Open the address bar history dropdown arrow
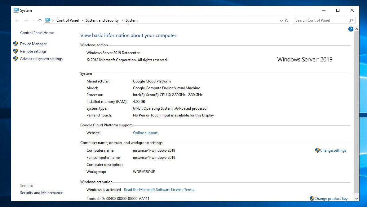The width and height of the screenshot is (367, 207). 282,20
